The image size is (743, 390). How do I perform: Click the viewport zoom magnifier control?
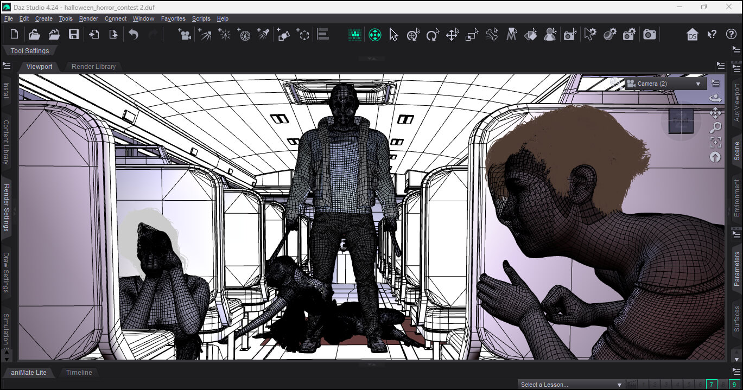[x=715, y=127]
